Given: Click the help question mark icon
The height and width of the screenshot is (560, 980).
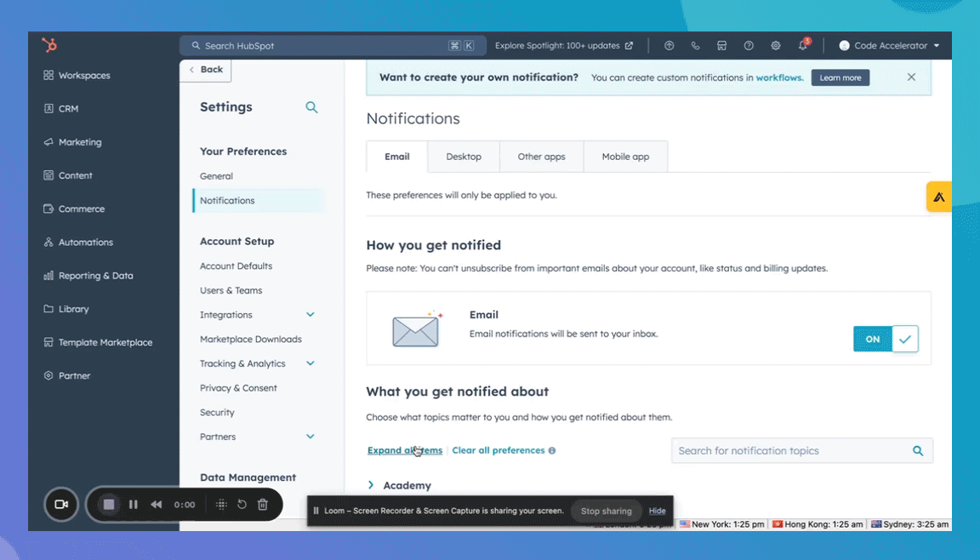Looking at the screenshot, I should (x=749, y=46).
